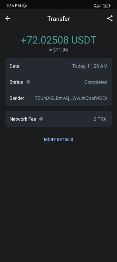Open the Status info icon
Viewport: 117px width, 262px height.
click(x=28, y=82)
